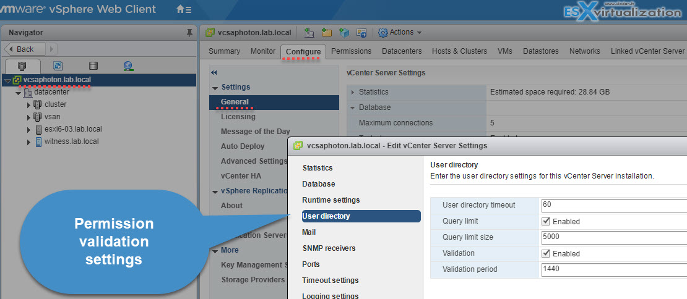Pin the Navigator panel
Screen dimensions: 687x299
(x=189, y=33)
